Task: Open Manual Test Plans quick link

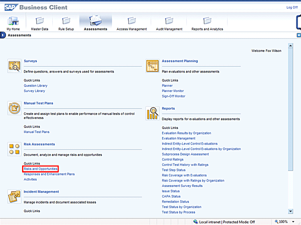Action: (37, 132)
